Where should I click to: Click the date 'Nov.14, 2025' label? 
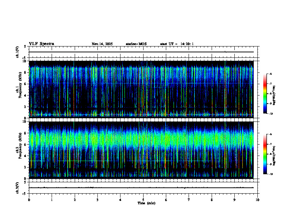(102, 44)
